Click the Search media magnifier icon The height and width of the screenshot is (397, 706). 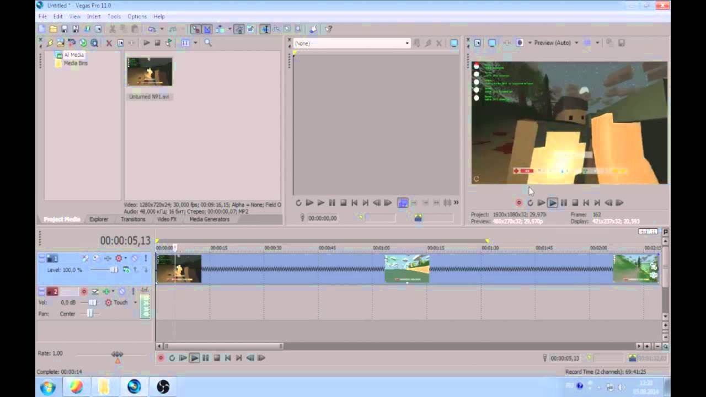pyautogui.click(x=207, y=42)
